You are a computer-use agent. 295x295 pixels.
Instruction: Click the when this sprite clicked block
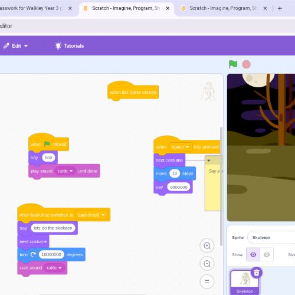point(133,92)
